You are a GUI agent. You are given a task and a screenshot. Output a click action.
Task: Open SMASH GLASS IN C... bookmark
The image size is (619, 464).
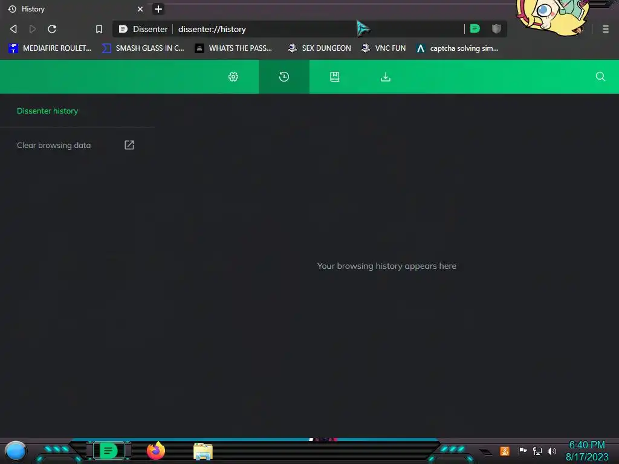(x=143, y=48)
